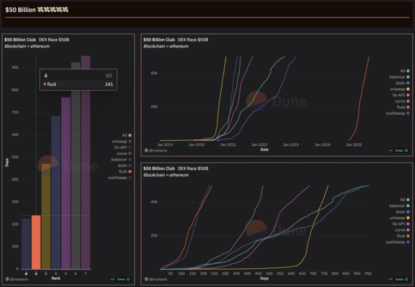
Task: Select the purple rank 5 bar
Action: [66, 183]
